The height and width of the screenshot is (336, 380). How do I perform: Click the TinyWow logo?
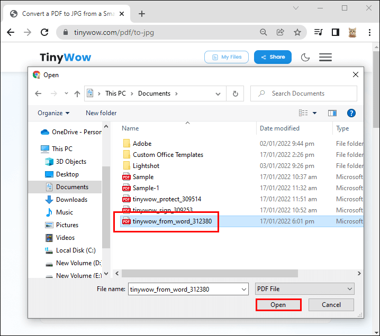[x=66, y=58]
